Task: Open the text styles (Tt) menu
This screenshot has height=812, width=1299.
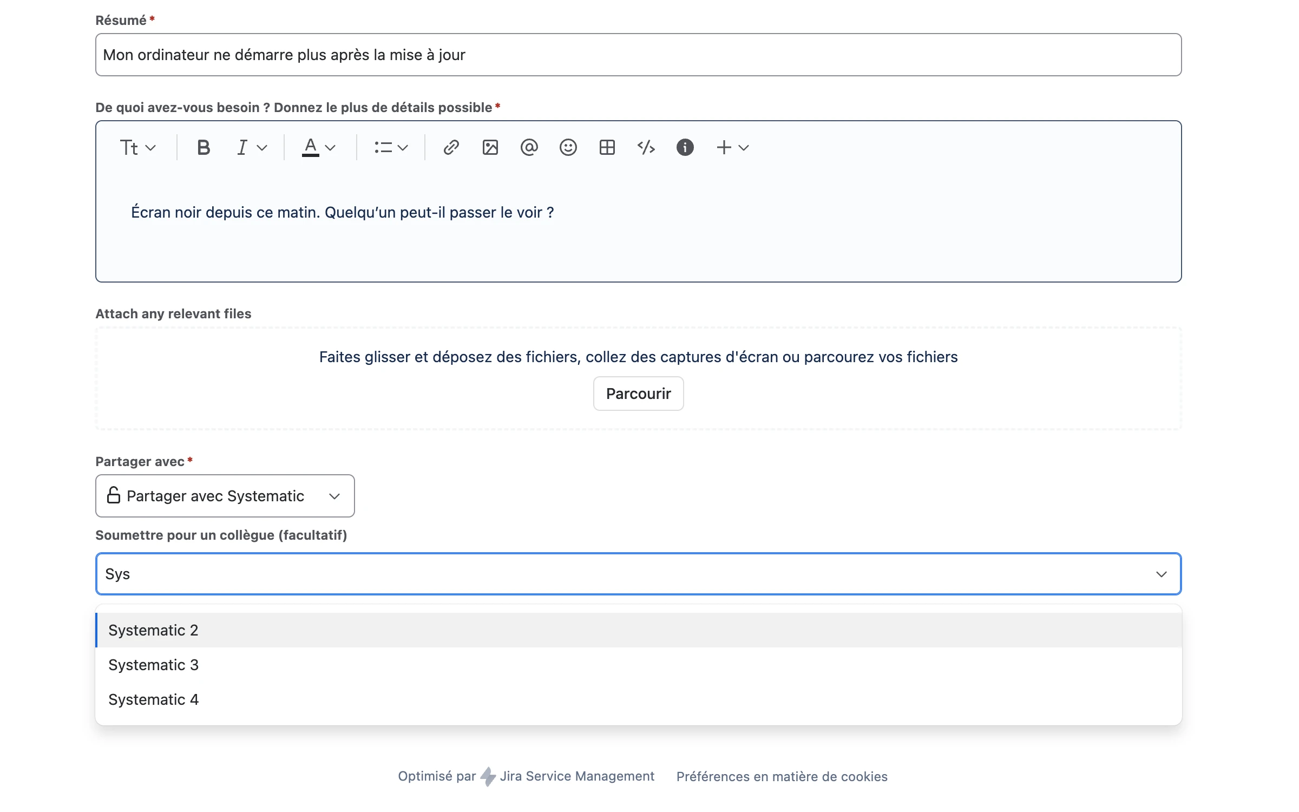Action: (x=137, y=147)
